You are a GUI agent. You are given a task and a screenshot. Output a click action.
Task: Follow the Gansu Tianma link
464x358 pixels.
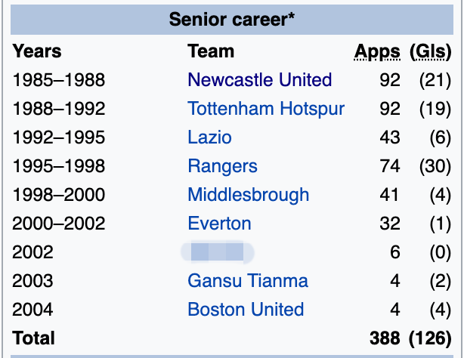247,281
